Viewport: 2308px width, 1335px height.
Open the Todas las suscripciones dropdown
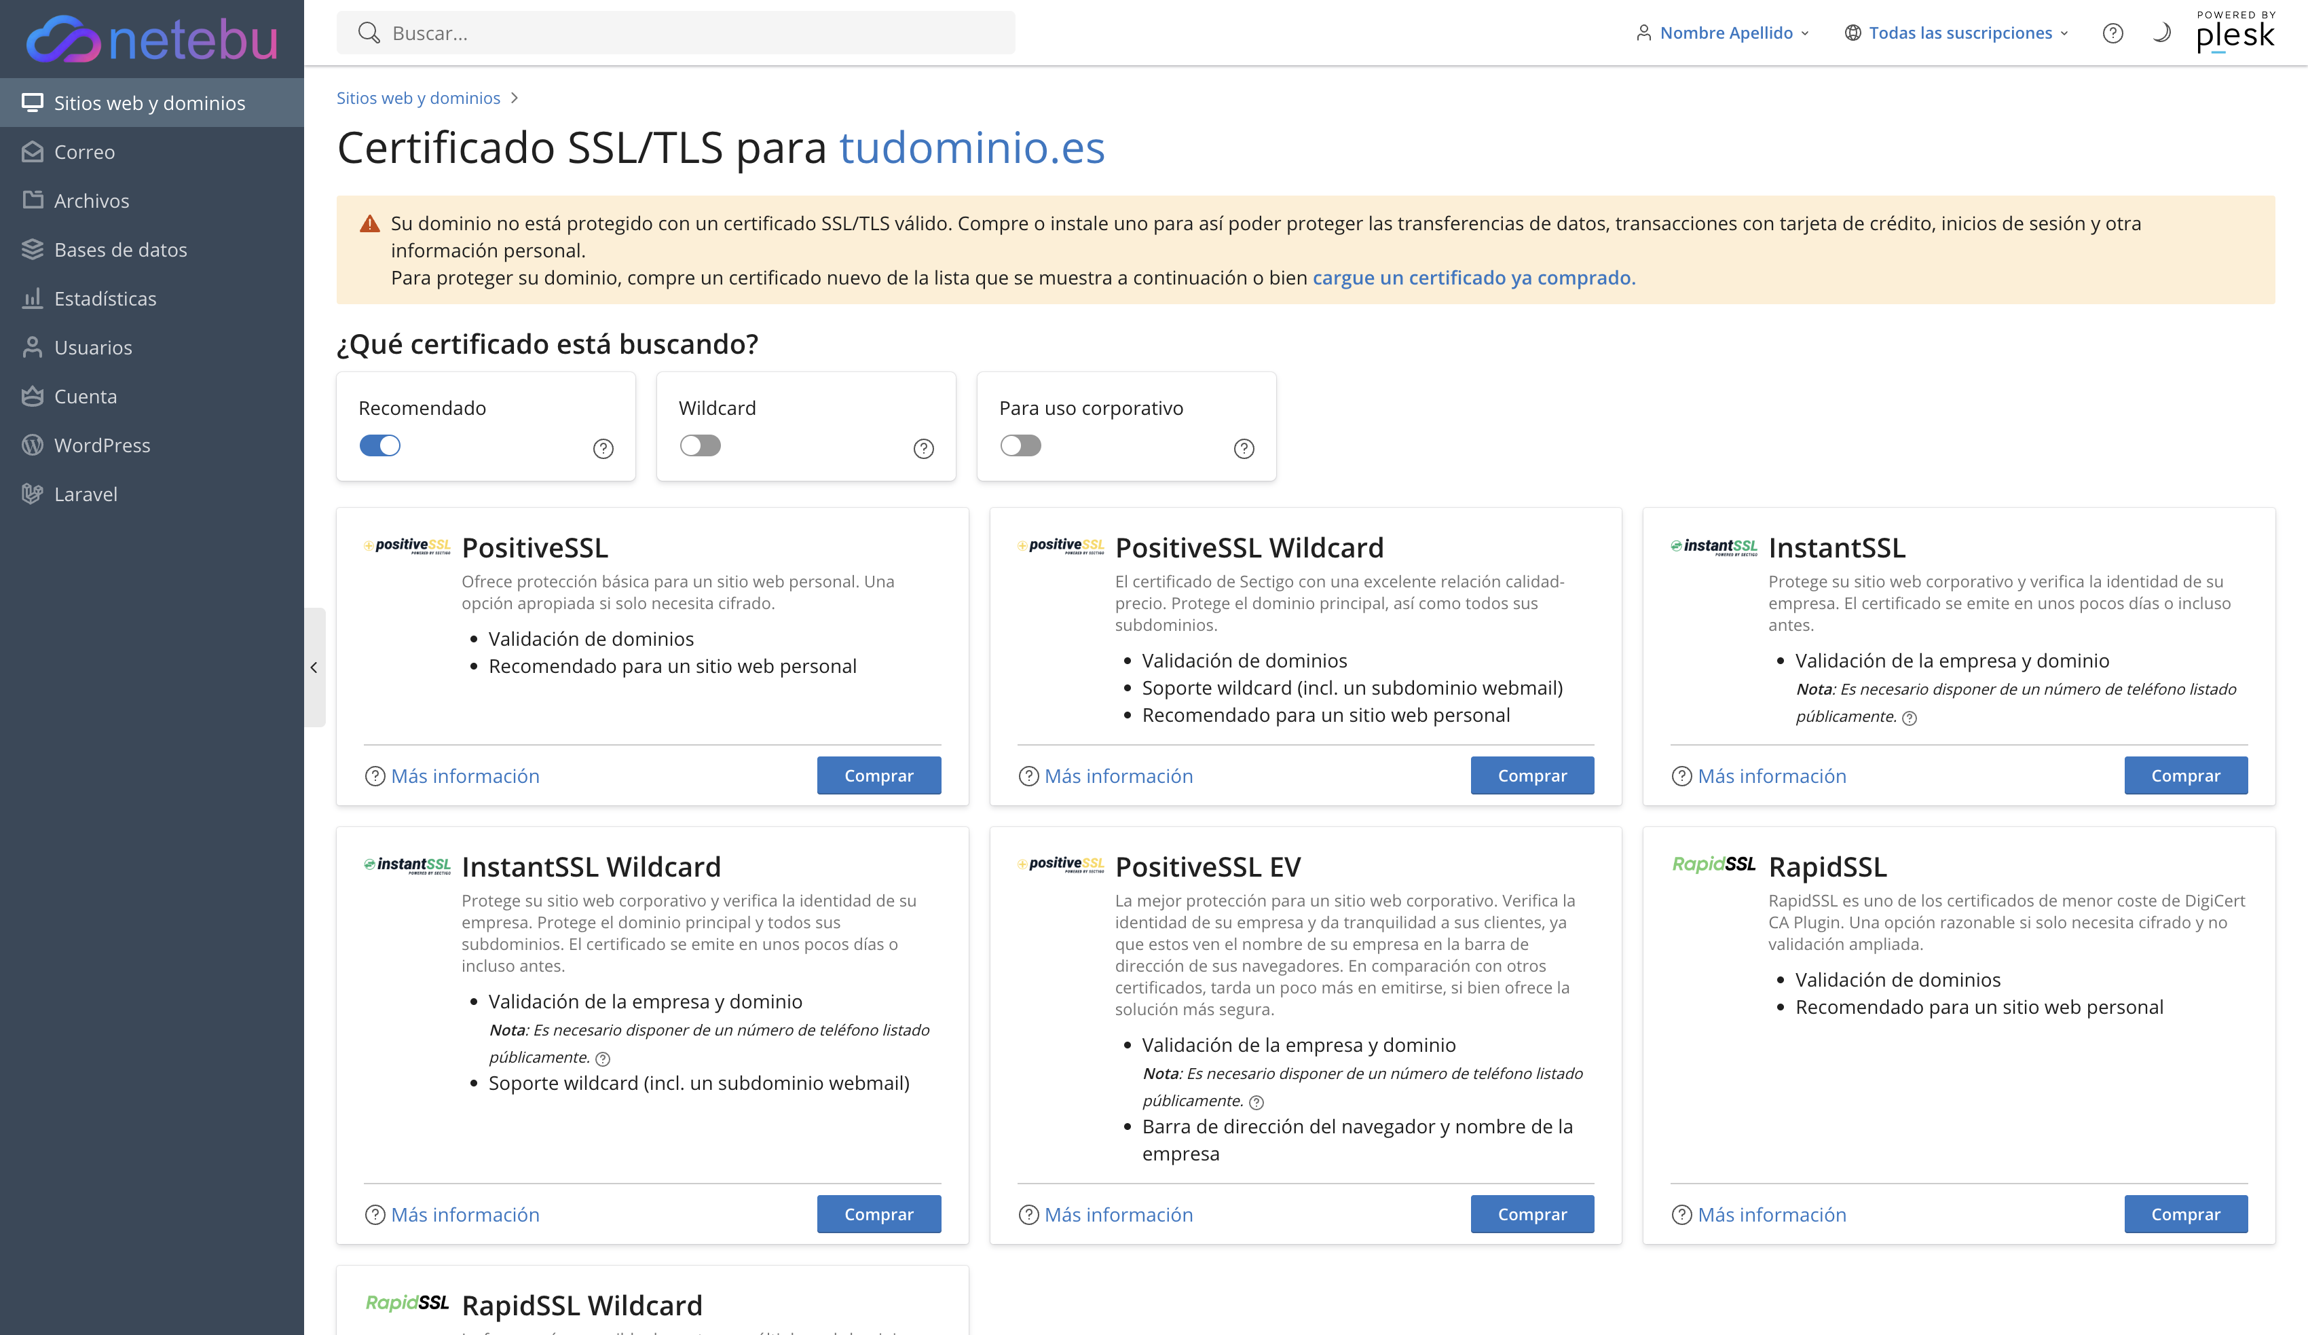(x=1956, y=33)
